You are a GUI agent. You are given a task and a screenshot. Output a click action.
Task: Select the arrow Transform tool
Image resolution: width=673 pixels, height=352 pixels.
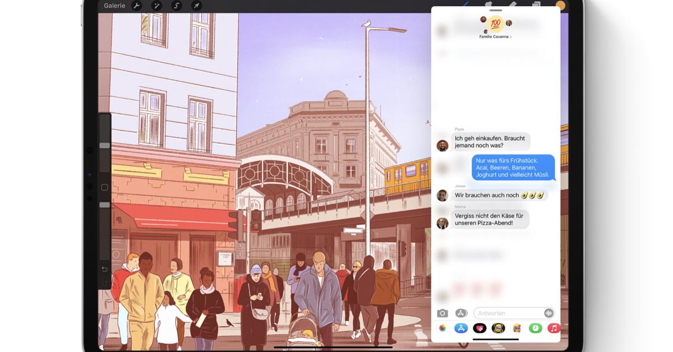(196, 6)
